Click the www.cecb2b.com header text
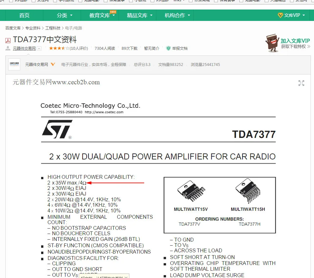Screen dimensions: 314x278 tap(76, 82)
